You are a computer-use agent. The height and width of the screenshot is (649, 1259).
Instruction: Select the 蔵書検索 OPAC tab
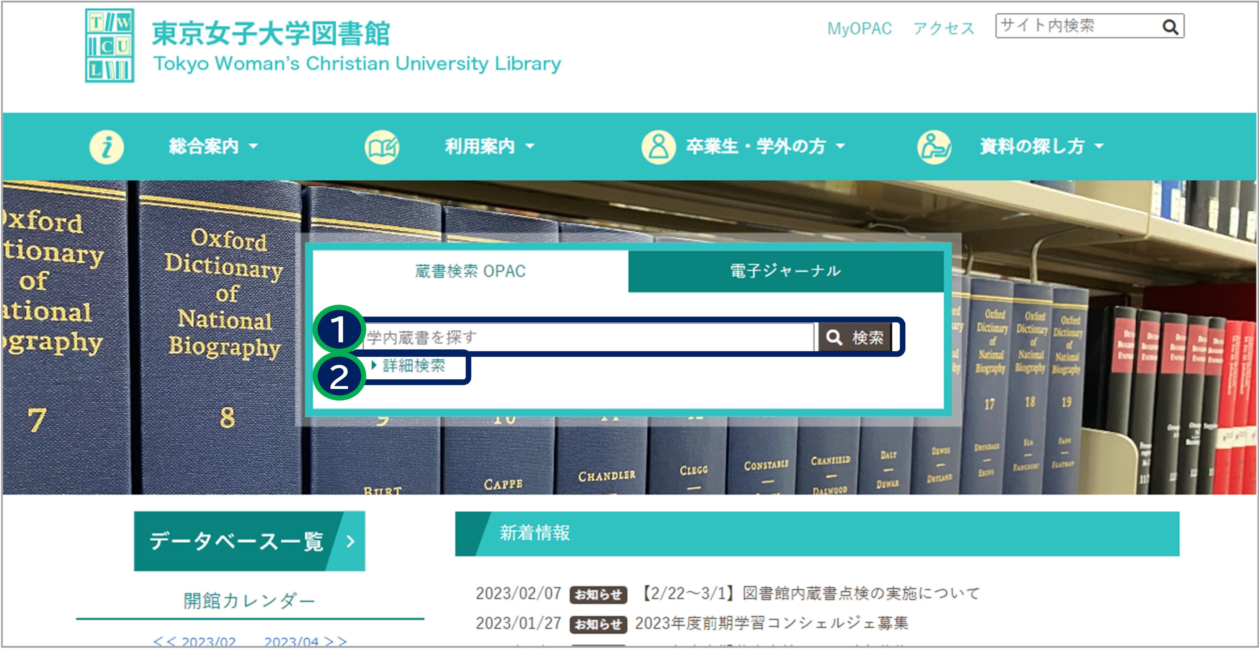470,271
